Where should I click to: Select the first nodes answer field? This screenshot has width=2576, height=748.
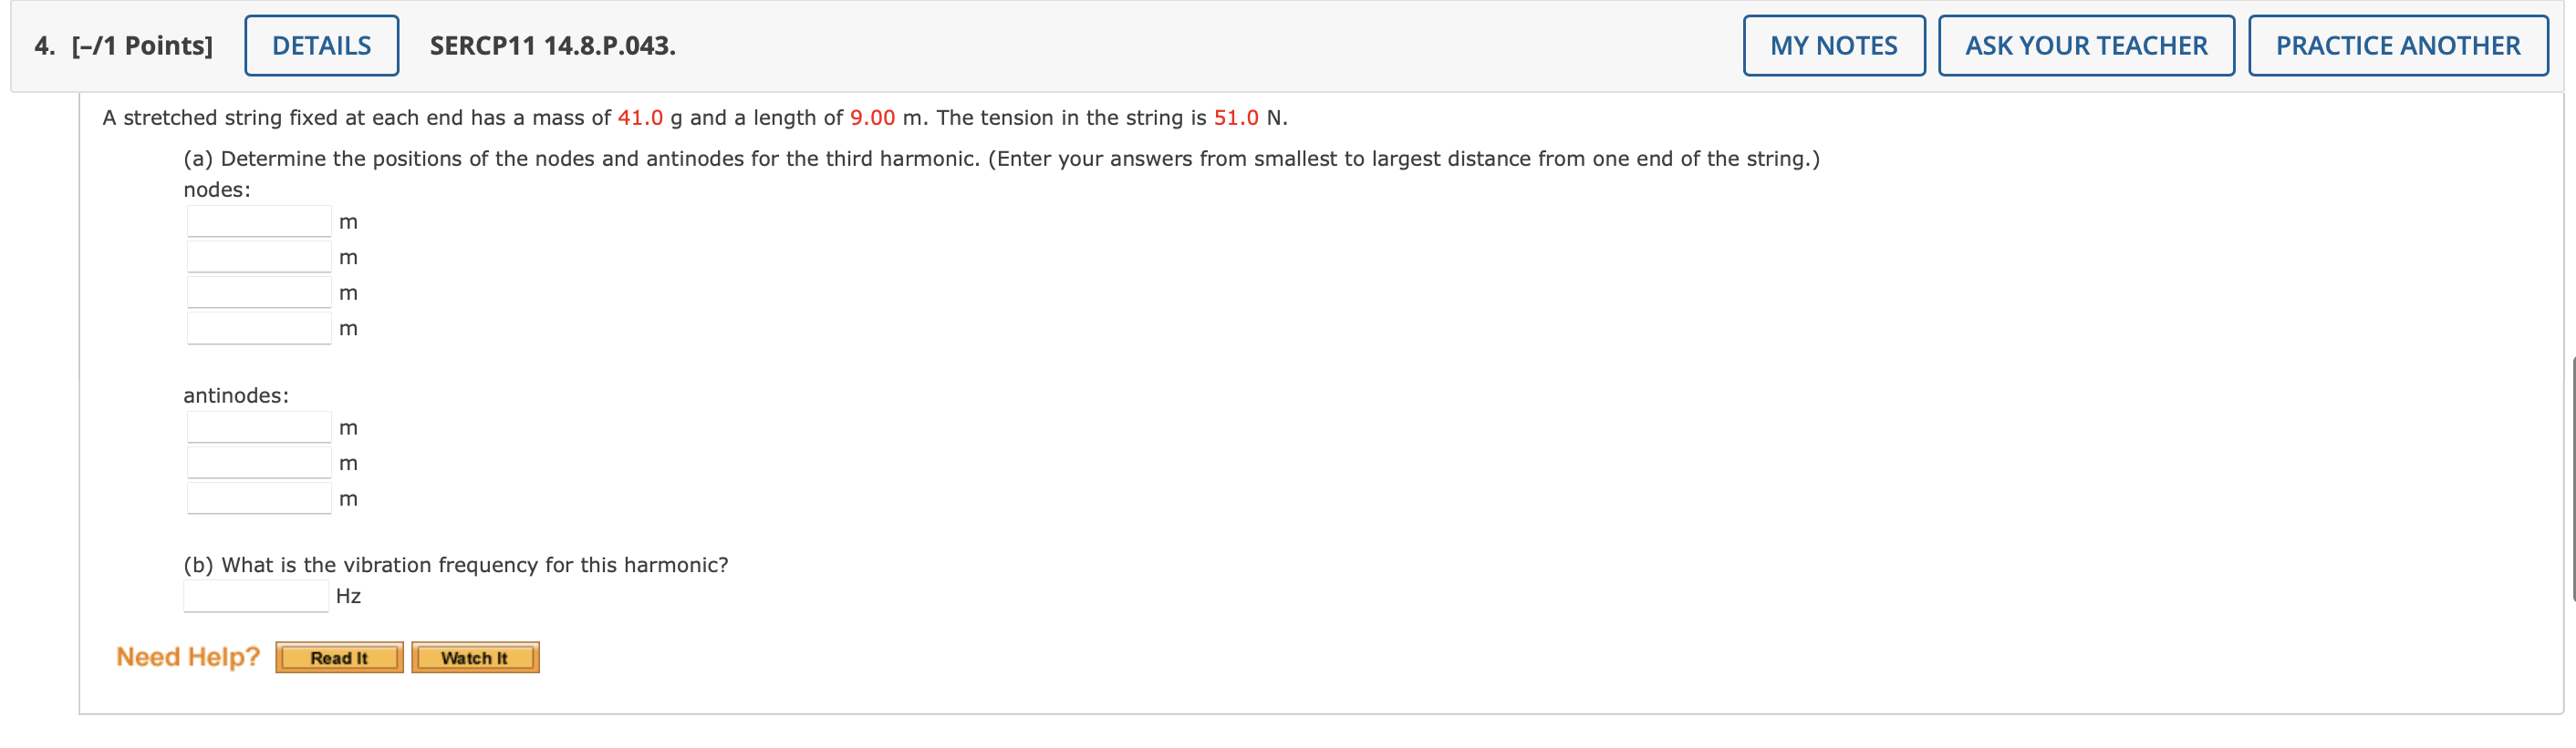(x=257, y=220)
